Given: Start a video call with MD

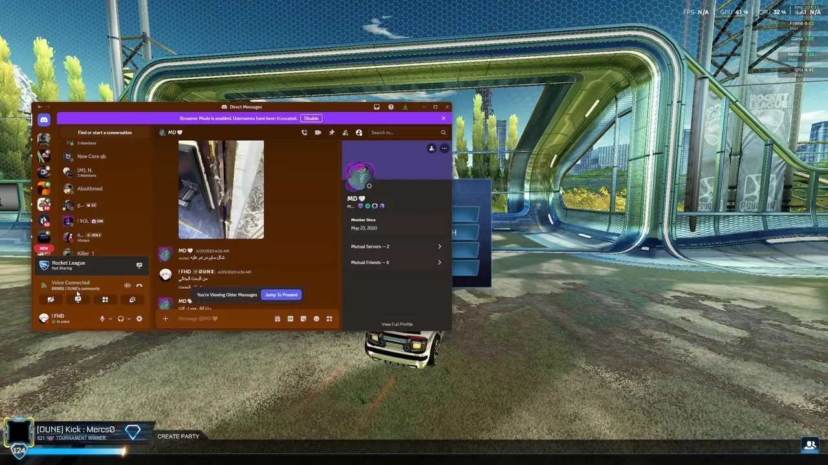Looking at the screenshot, I should [x=318, y=132].
